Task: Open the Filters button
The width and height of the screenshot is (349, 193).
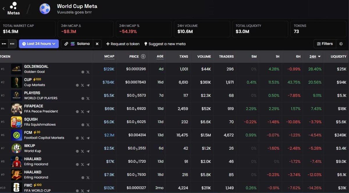Action: (x=325, y=44)
